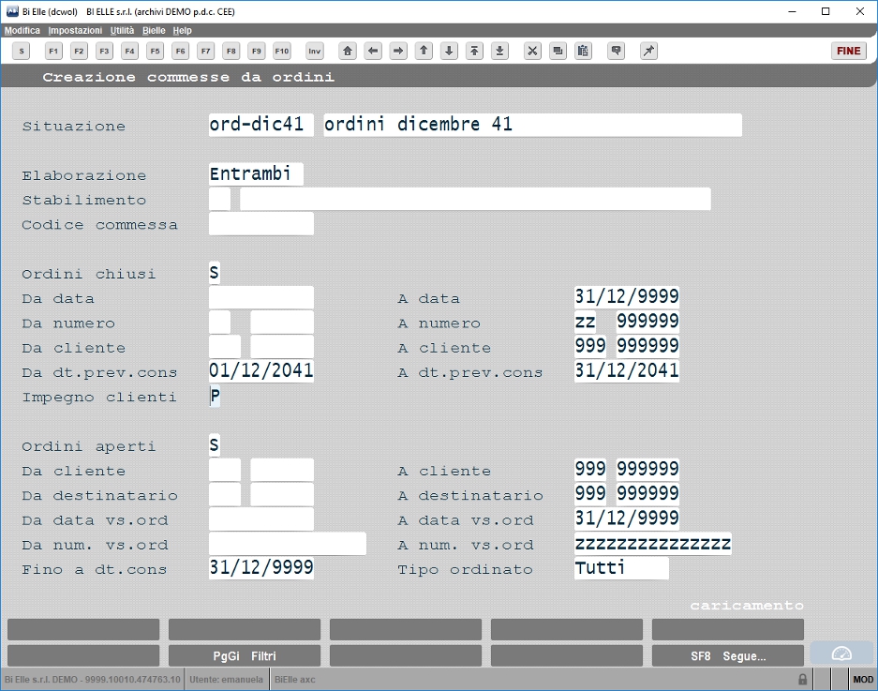Screen dimensions: 878x691
Task: Click the Situazione code field ord-dic41
Action: pyautogui.click(x=260, y=125)
